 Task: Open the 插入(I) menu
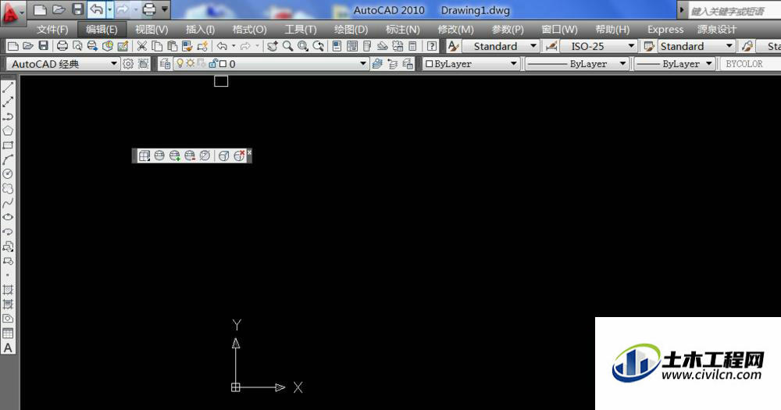[x=200, y=30]
